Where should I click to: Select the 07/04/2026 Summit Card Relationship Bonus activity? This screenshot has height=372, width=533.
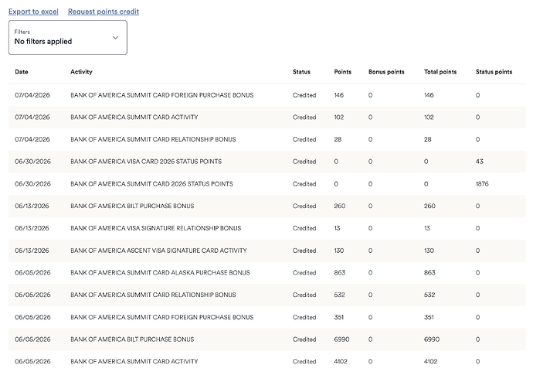153,139
